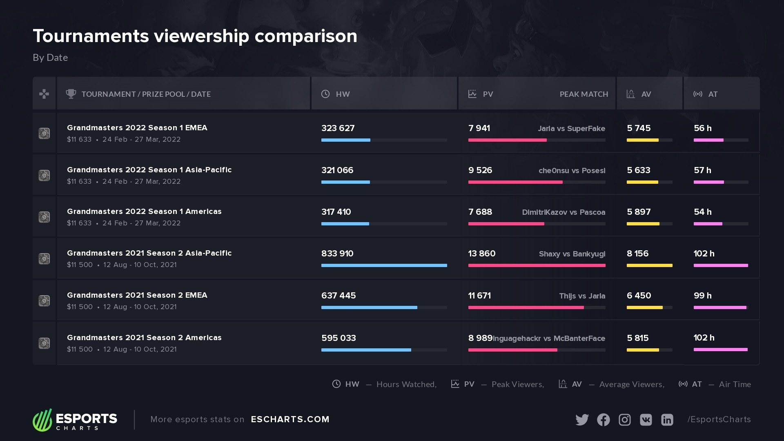Click the Shaxy vs Bankyugi peak match

[x=572, y=254]
